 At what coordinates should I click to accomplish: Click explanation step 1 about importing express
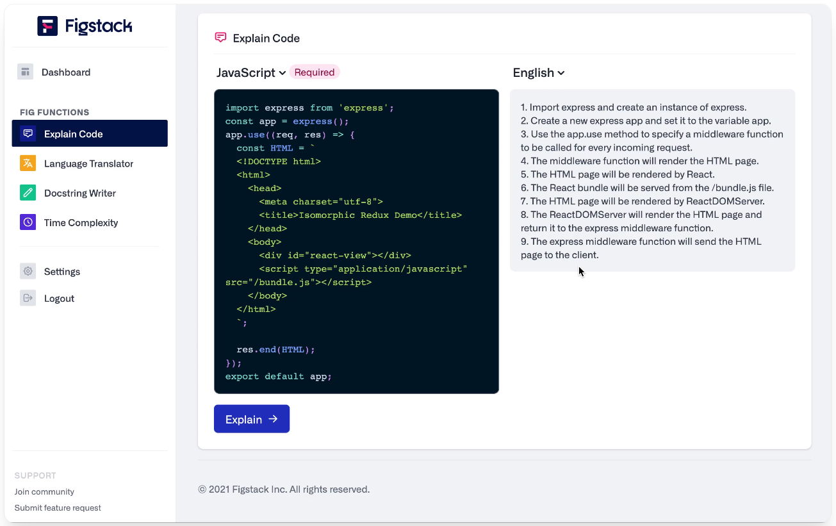click(x=634, y=107)
